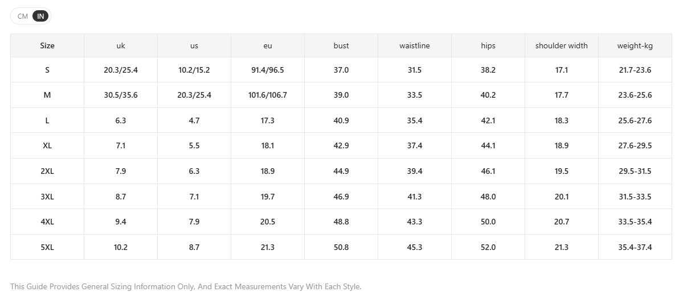Click the eu value 101.6/106.7

click(268, 95)
